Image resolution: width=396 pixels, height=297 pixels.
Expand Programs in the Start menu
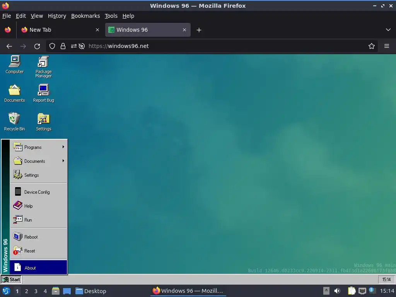click(39, 147)
